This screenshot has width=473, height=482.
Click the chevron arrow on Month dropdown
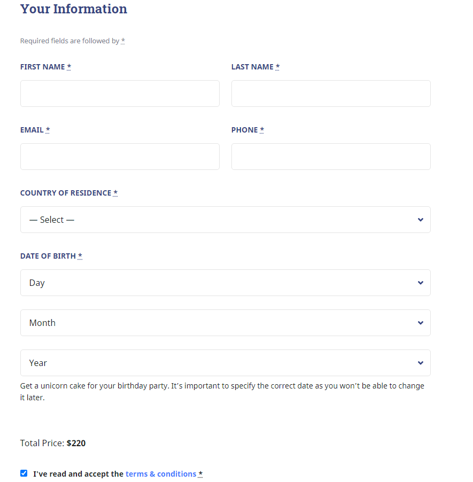[421, 323]
